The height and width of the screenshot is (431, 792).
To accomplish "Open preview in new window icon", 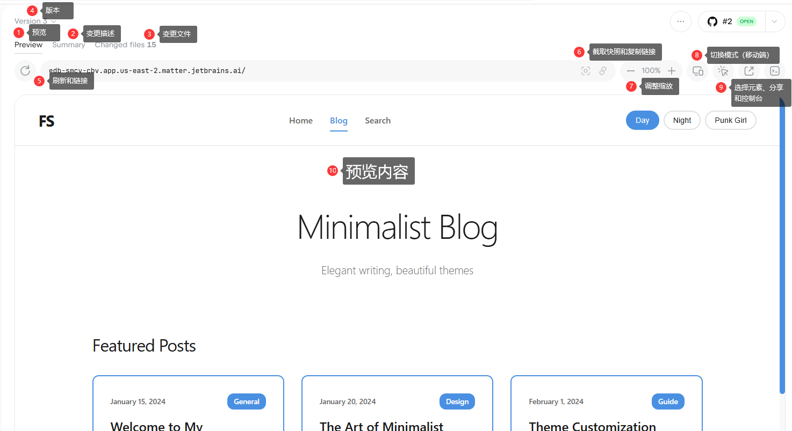I will click(748, 71).
